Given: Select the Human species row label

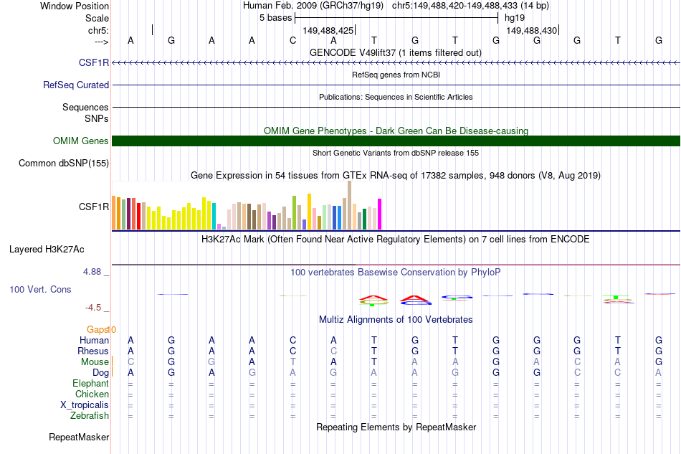Looking at the screenshot, I should click(94, 340).
